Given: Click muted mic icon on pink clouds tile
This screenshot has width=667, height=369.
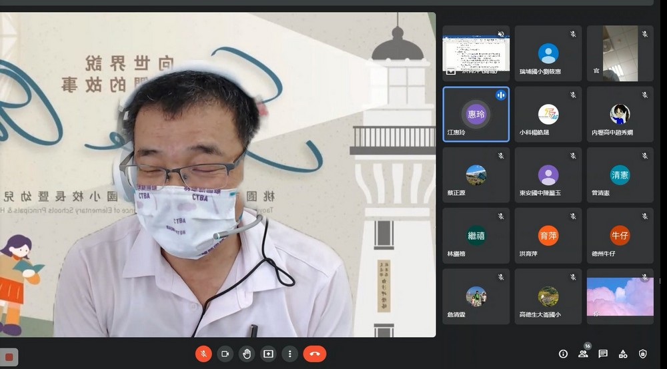Looking at the screenshot, I should 645,277.
